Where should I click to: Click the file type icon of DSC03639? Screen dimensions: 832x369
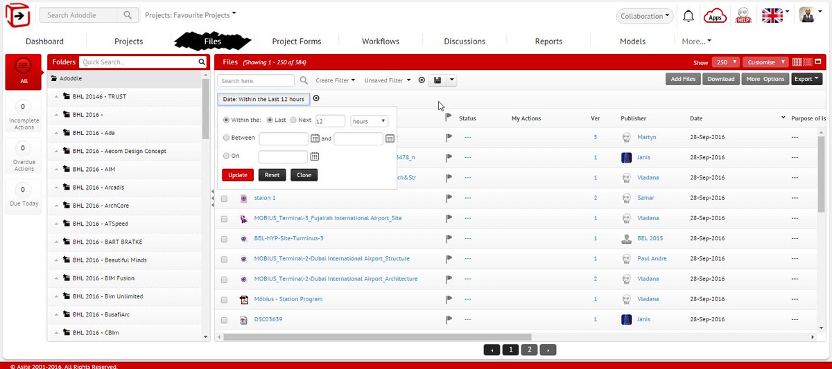pos(243,320)
